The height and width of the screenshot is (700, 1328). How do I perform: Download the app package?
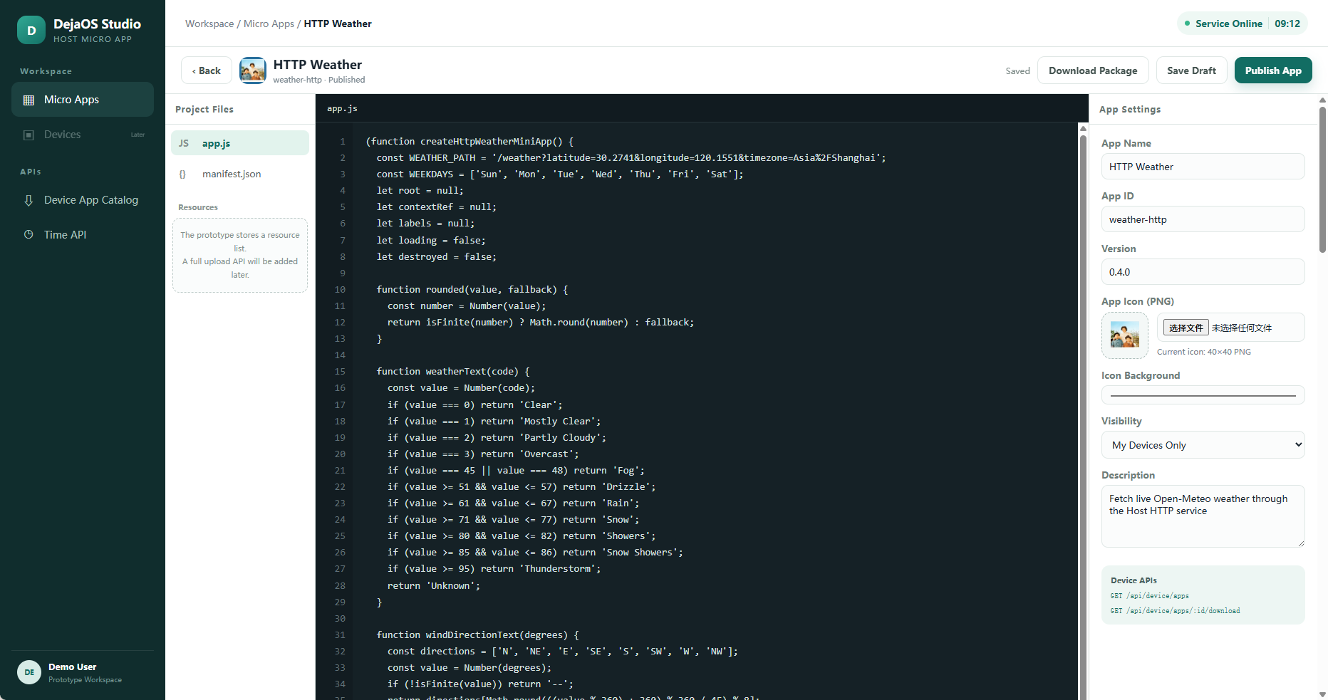1093,70
